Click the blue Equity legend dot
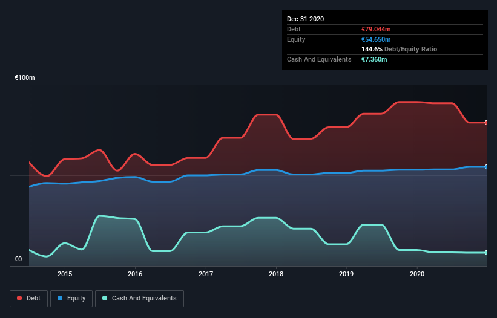Viewport: 497px width, 318px height. [x=60, y=298]
